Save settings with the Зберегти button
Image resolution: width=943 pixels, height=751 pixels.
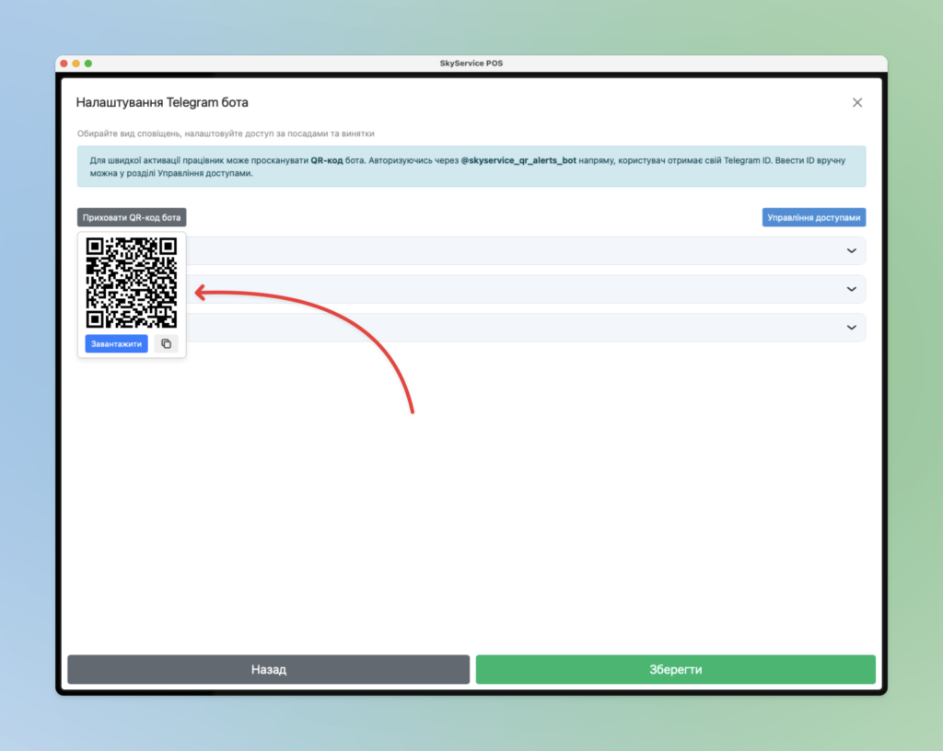point(675,669)
